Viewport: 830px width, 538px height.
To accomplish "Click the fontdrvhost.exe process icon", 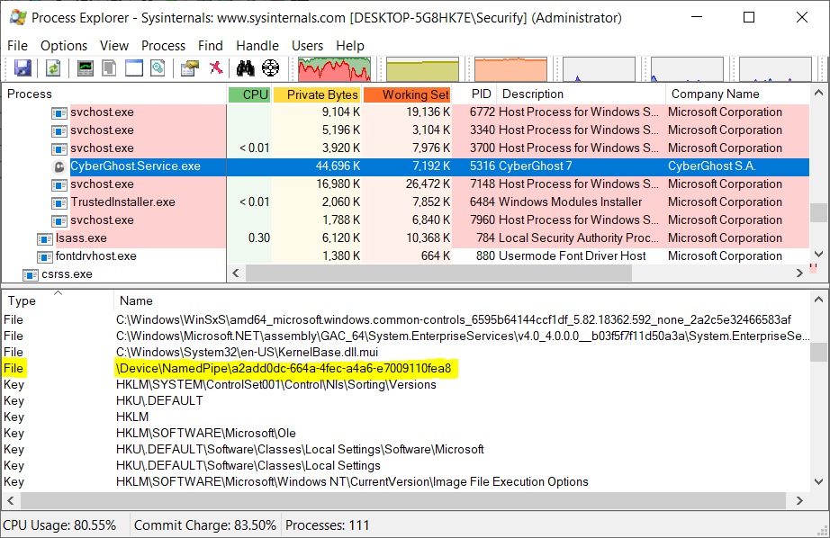I will click(44, 256).
